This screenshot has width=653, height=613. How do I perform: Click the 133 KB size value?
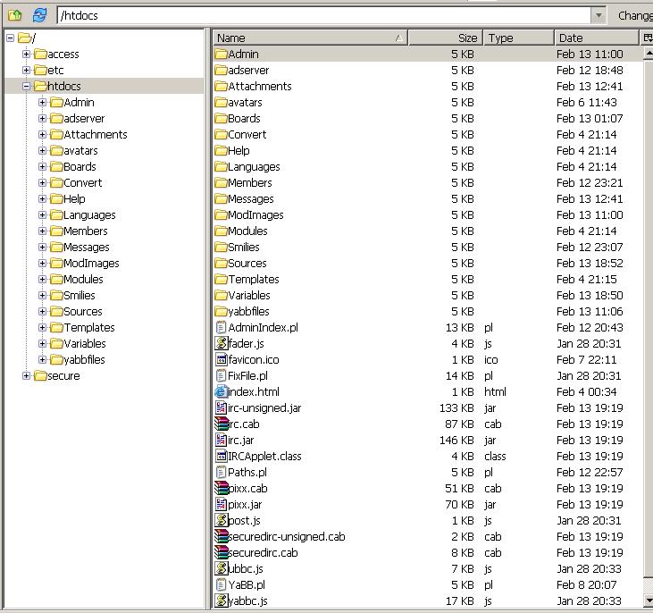click(456, 408)
